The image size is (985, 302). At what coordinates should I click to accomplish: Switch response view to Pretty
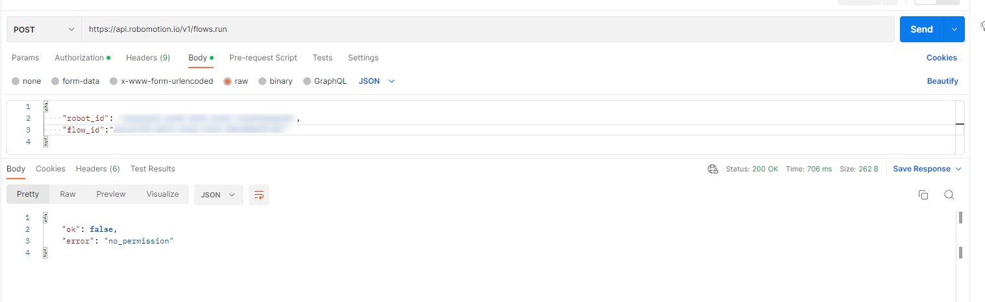pyautogui.click(x=28, y=194)
